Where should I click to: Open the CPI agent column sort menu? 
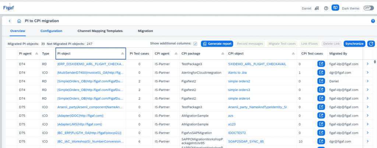176,54
